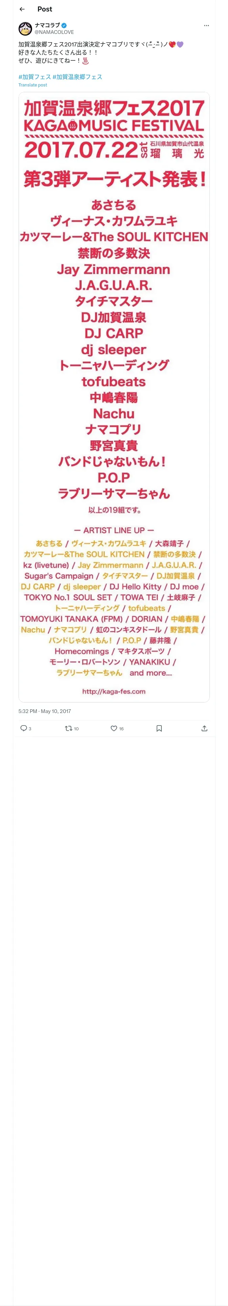Click the reply speech bubble icon
The height and width of the screenshot is (1306, 228).
[x=23, y=728]
